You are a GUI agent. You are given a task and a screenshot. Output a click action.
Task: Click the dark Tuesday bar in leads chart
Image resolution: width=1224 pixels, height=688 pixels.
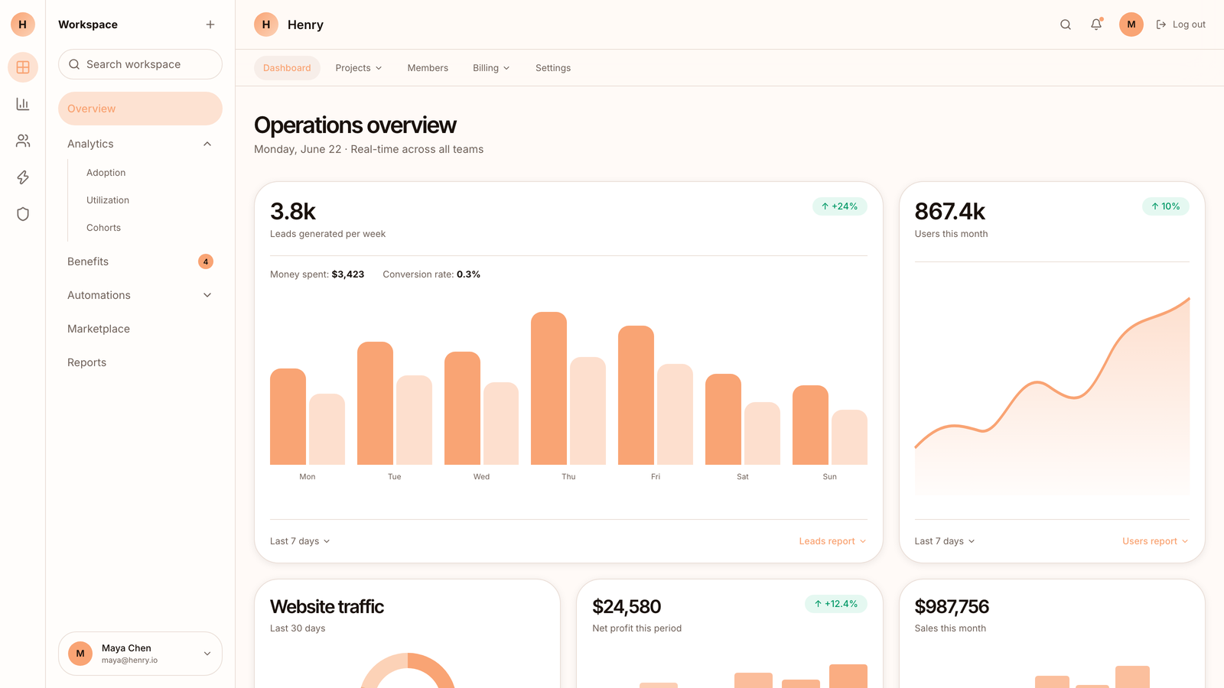[375, 403]
